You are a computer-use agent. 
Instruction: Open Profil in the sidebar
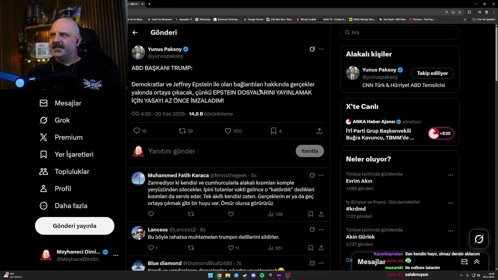coord(55,189)
